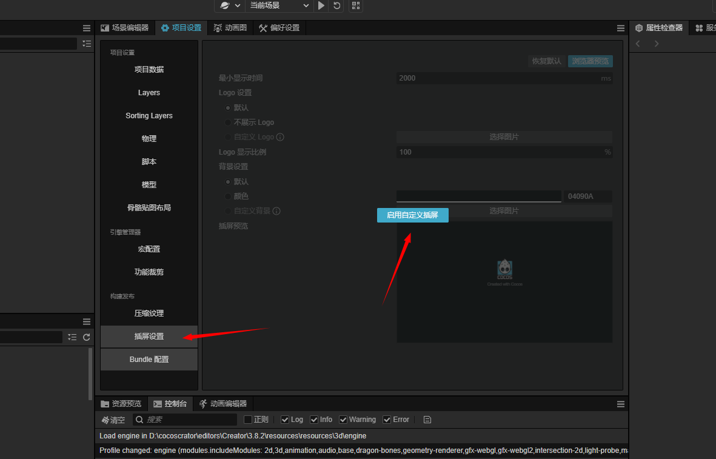Select 脚本 in settings sidebar
Image resolution: width=716 pixels, height=459 pixels.
click(149, 162)
